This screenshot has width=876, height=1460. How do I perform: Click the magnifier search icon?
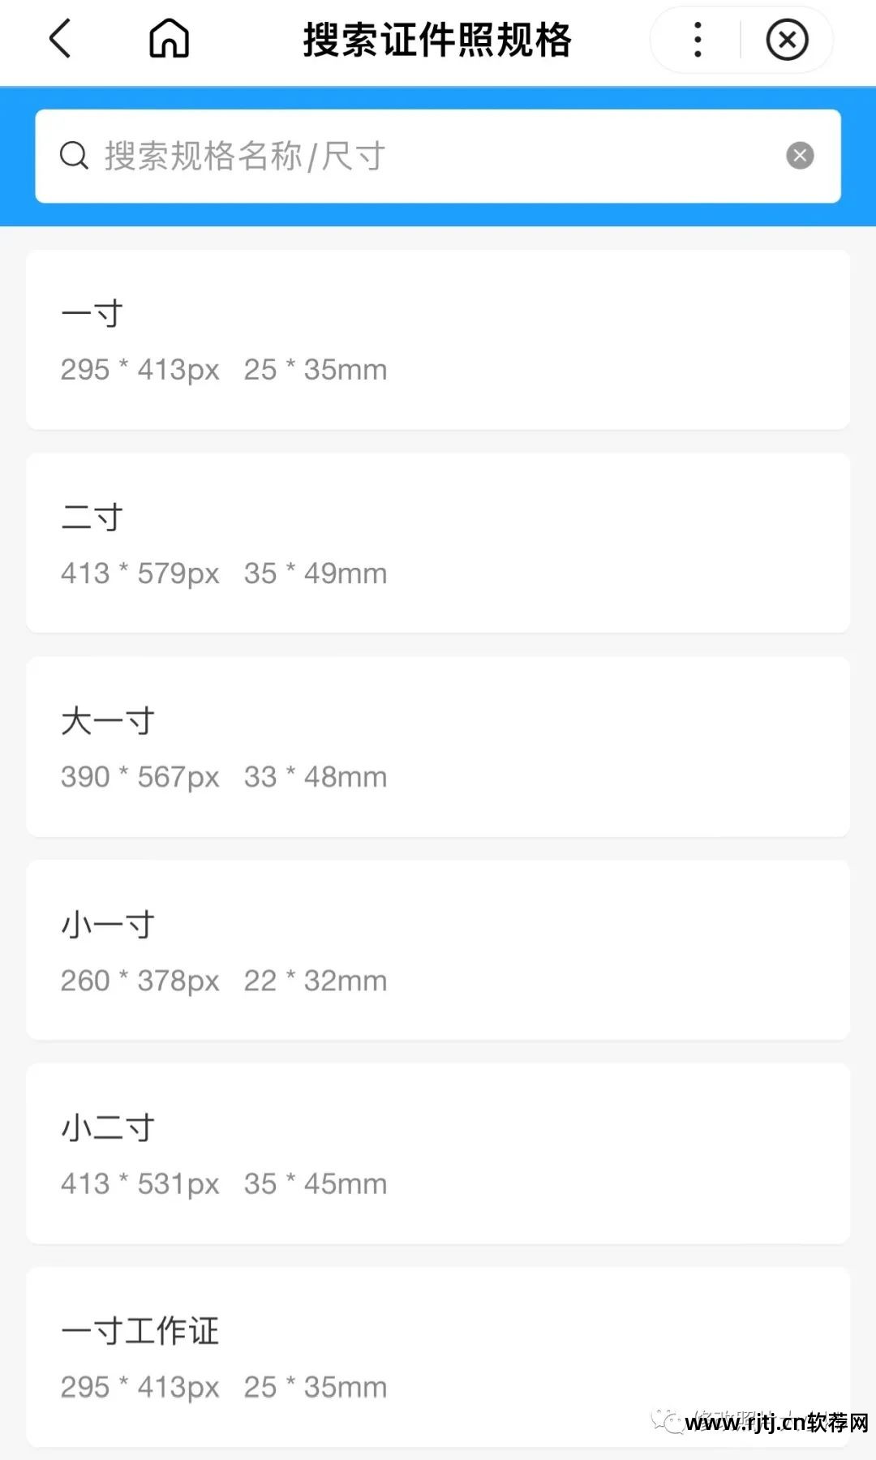coord(74,156)
